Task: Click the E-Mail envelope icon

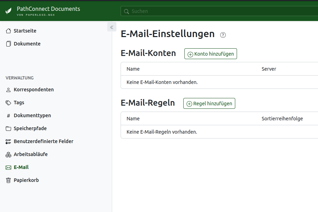Action: (x=8, y=167)
